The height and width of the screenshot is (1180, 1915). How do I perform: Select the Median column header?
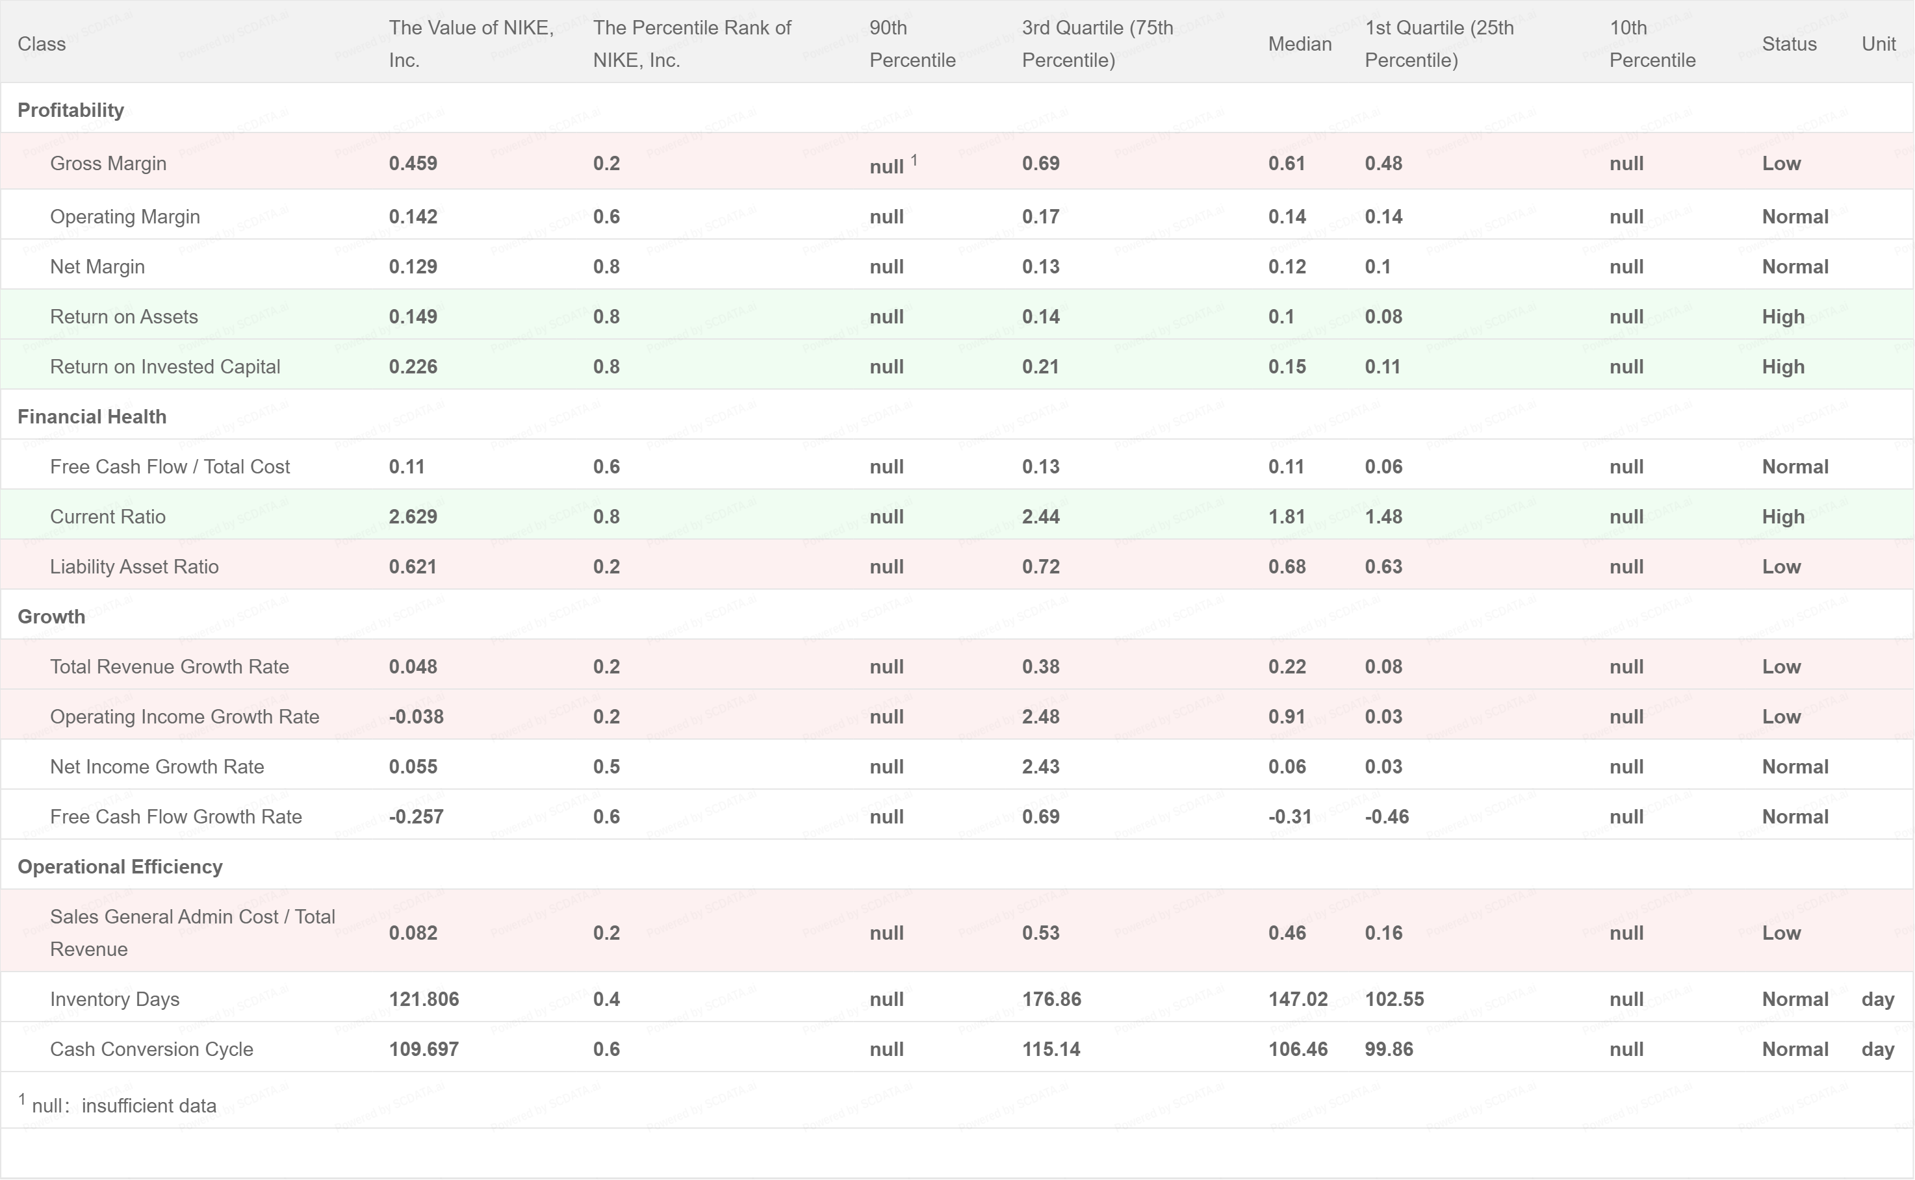(x=1299, y=44)
